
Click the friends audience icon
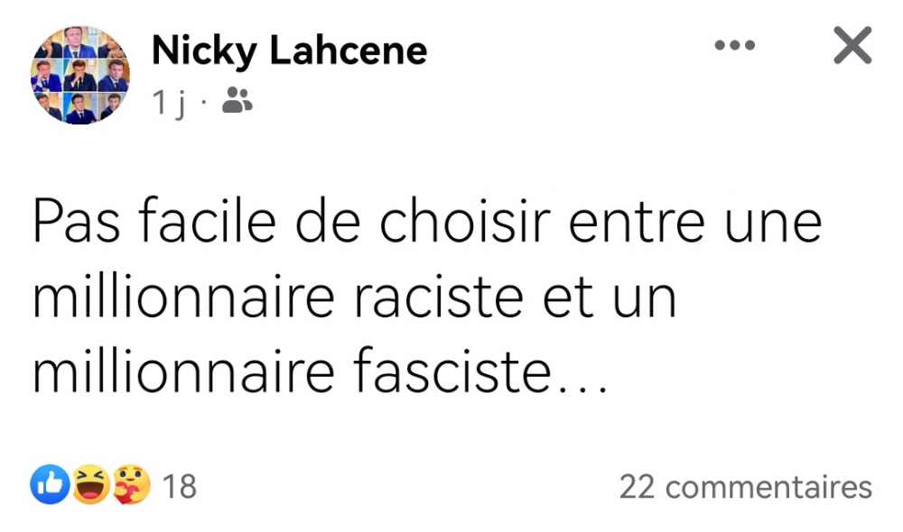237,101
